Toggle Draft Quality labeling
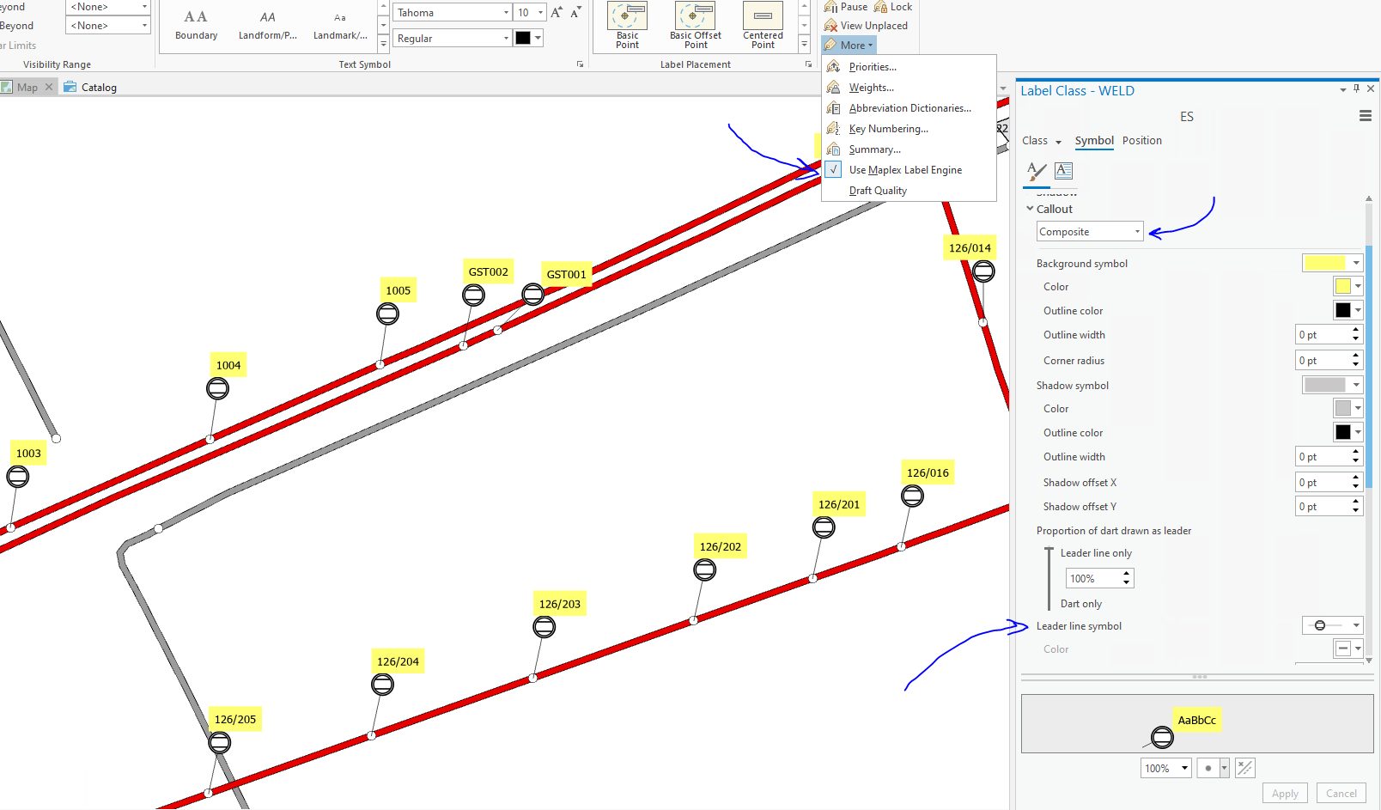The width and height of the screenshot is (1381, 810). pyautogui.click(x=877, y=190)
